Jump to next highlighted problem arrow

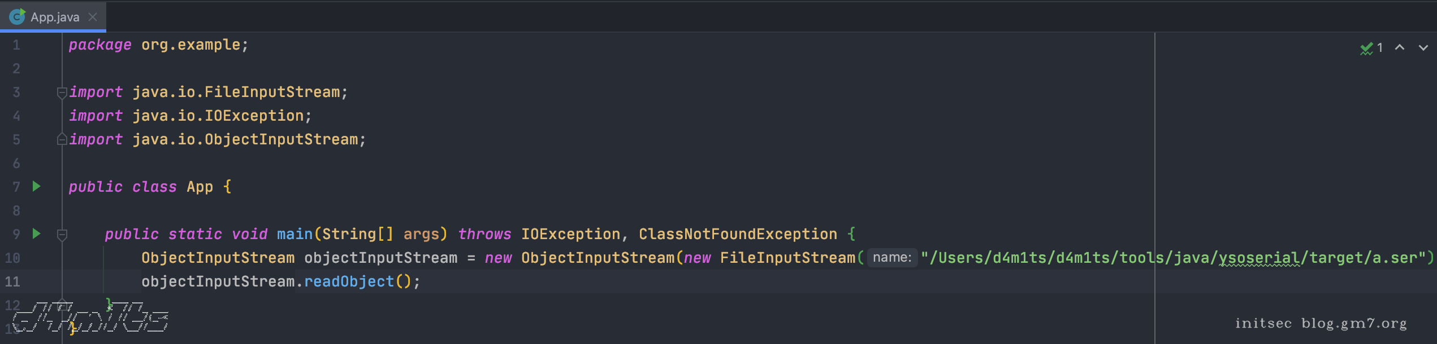(1423, 48)
